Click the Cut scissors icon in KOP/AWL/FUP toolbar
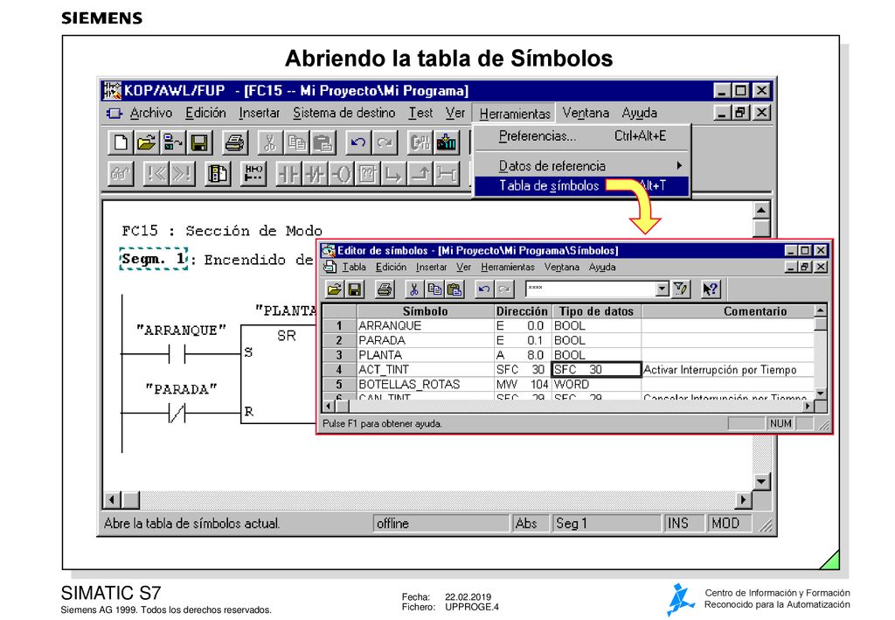This screenshot has width=895, height=620. tap(269, 143)
